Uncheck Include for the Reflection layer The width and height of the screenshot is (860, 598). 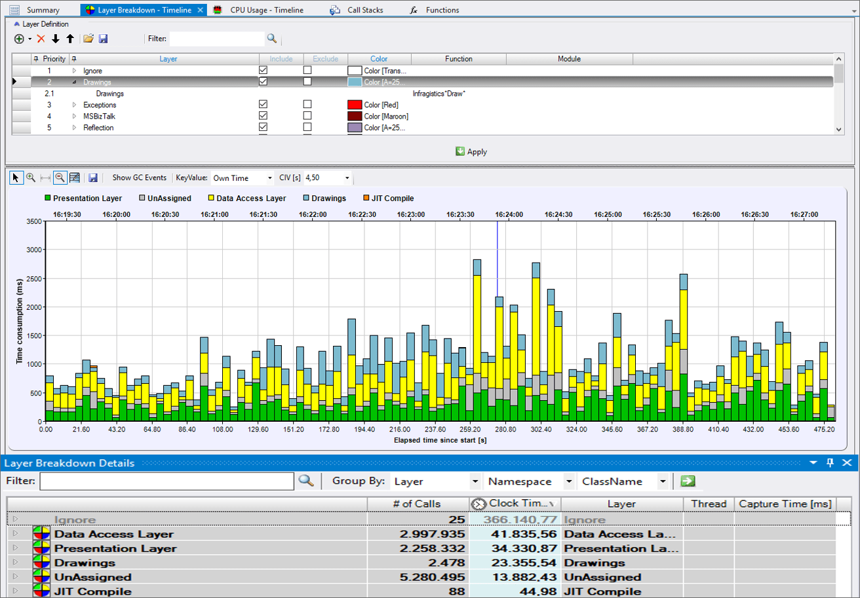[x=264, y=127]
